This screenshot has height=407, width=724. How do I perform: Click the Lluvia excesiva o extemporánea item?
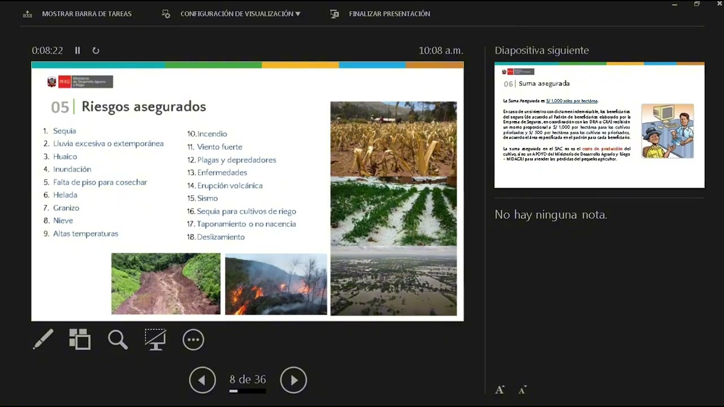point(109,144)
